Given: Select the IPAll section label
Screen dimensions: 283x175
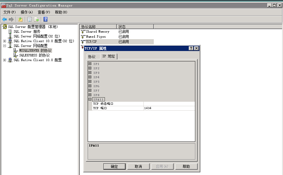Looking at the screenshot, I should tap(98, 99).
